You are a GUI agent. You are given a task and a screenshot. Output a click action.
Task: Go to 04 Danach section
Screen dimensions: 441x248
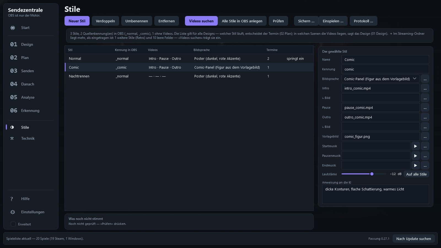tap(31, 84)
